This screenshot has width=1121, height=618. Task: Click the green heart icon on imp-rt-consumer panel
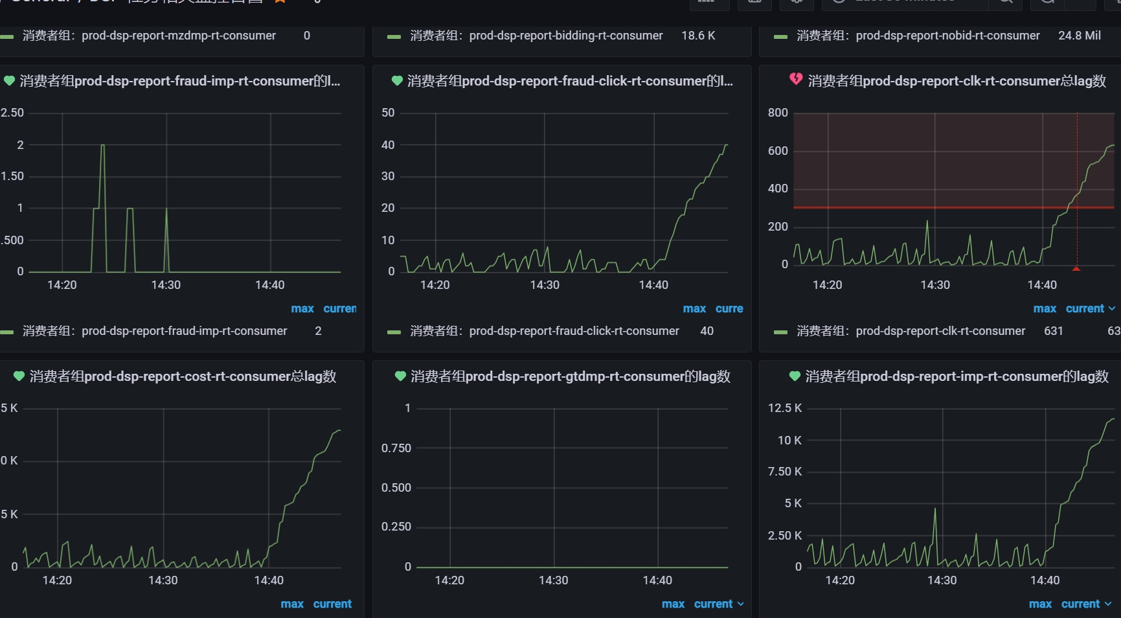tap(795, 376)
